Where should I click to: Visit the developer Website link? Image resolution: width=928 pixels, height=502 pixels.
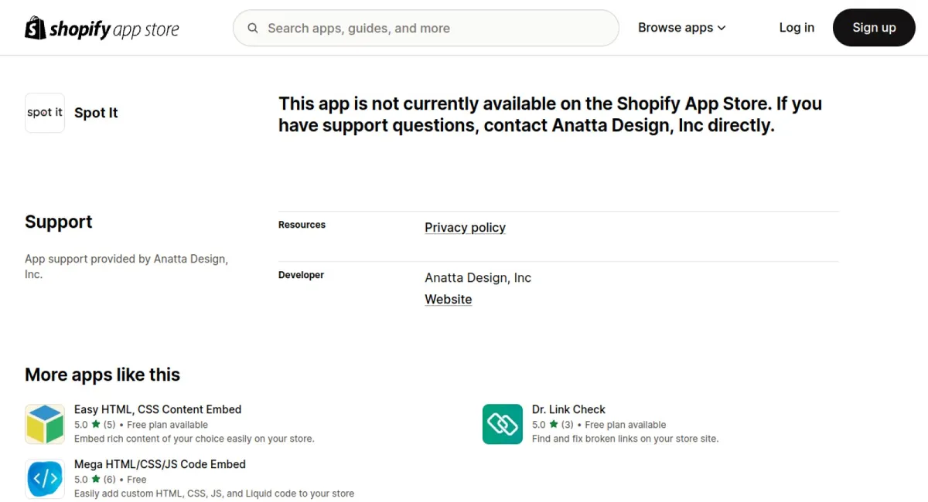448,300
